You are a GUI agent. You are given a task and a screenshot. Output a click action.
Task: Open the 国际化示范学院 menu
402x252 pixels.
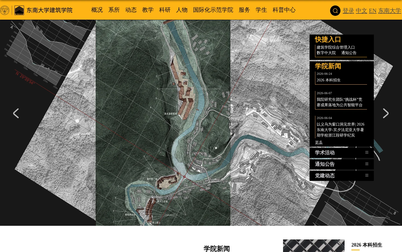213,10
